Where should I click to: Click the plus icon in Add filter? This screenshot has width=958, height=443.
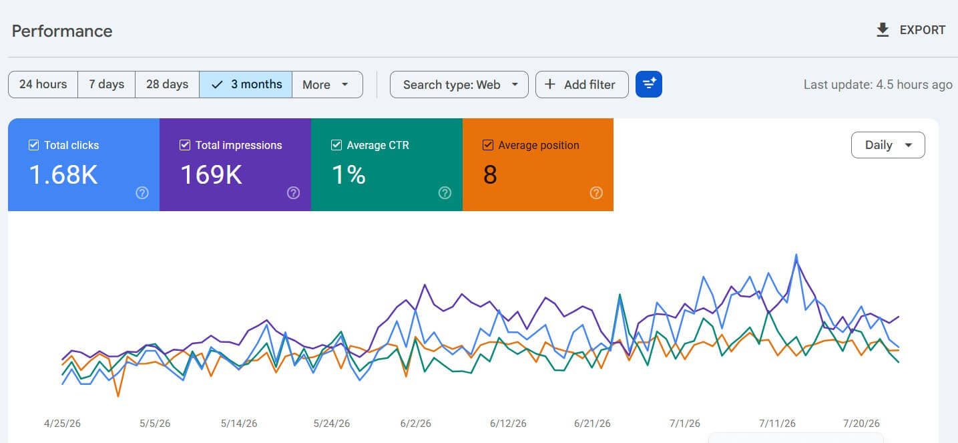[550, 84]
